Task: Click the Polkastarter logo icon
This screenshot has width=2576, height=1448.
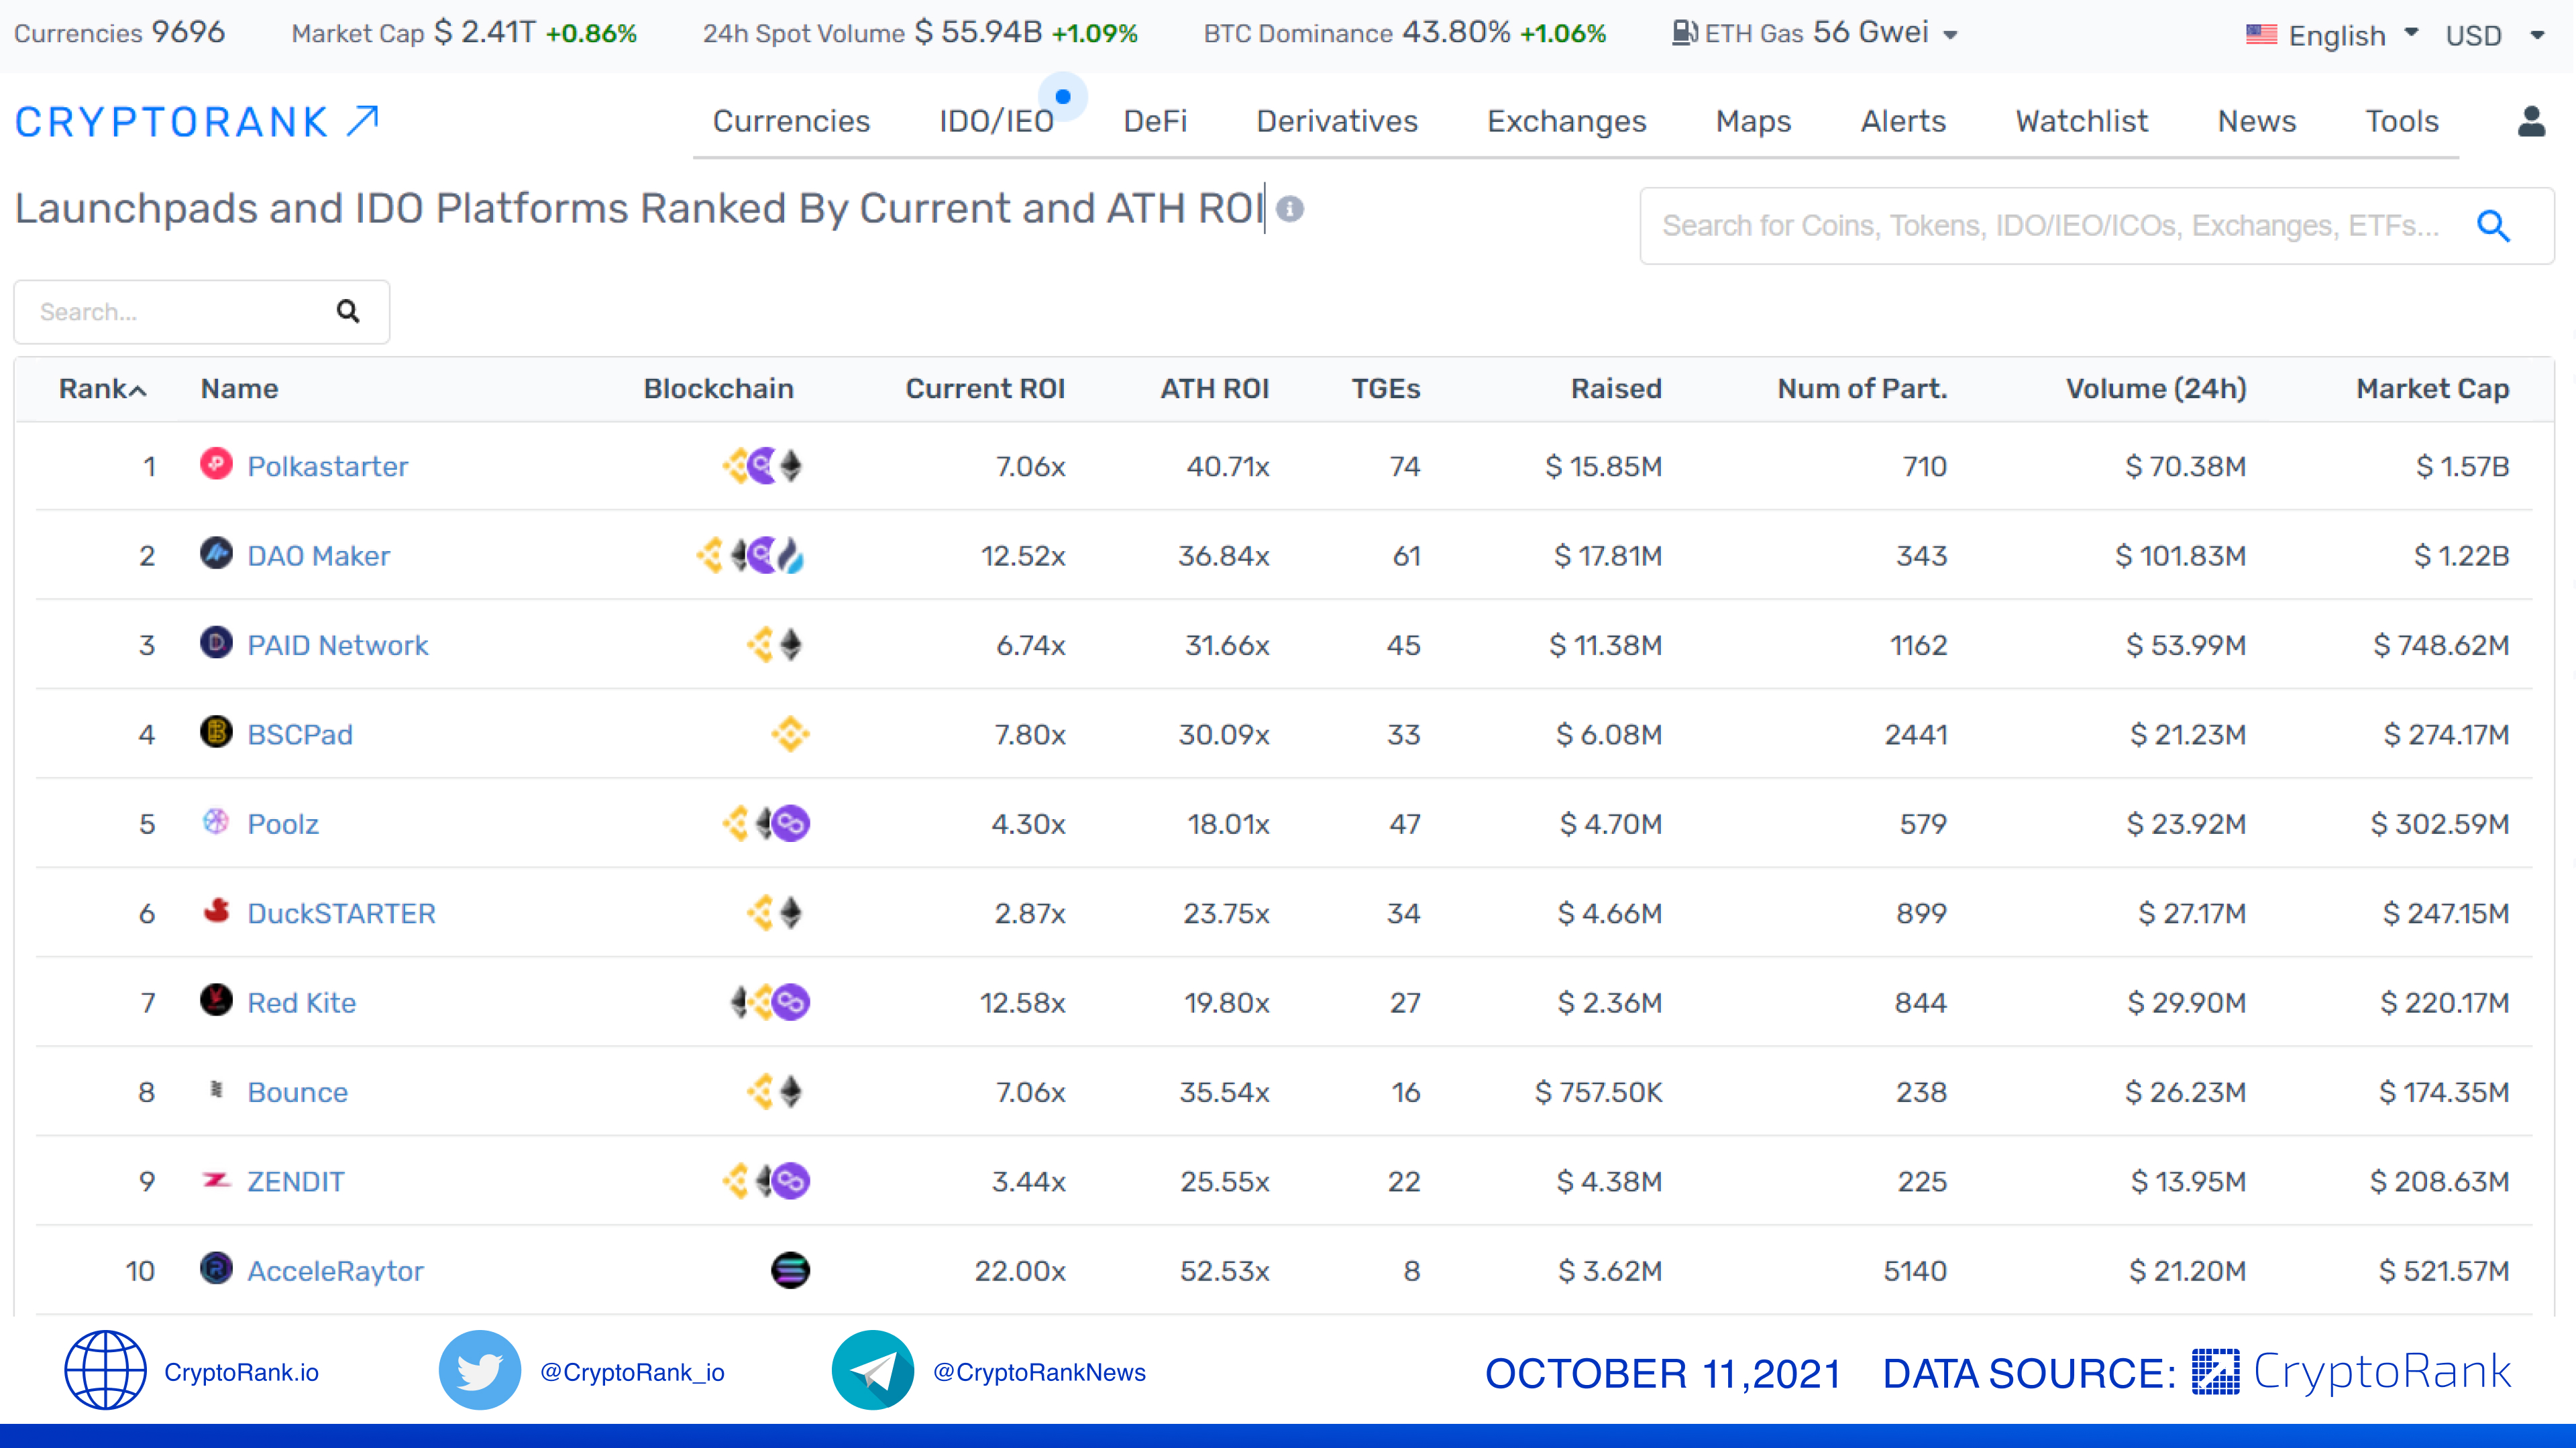Action: click(216, 464)
